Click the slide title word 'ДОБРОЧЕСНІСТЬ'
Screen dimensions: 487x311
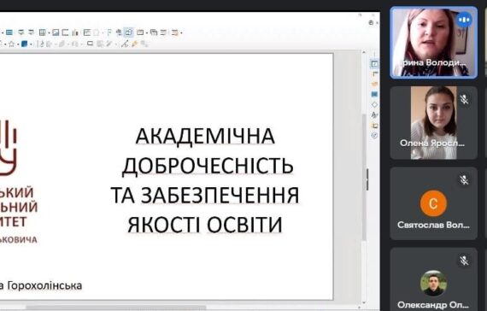(x=208, y=166)
